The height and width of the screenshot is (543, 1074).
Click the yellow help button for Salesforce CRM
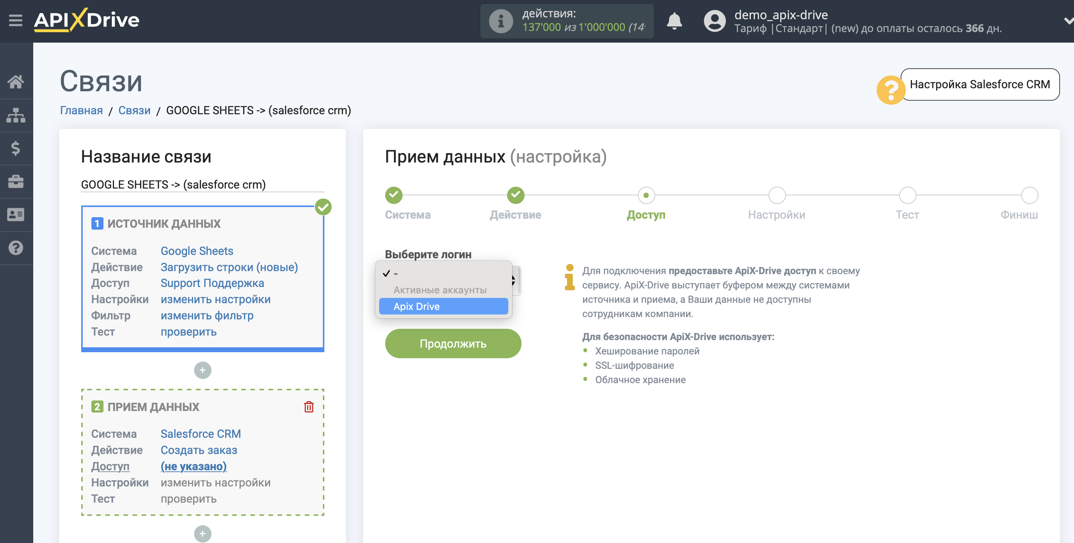coord(890,84)
